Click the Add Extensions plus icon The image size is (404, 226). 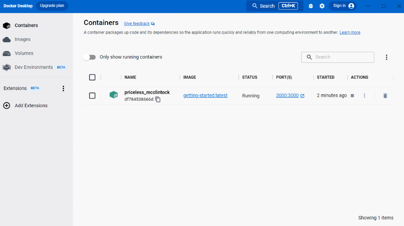tap(7, 105)
